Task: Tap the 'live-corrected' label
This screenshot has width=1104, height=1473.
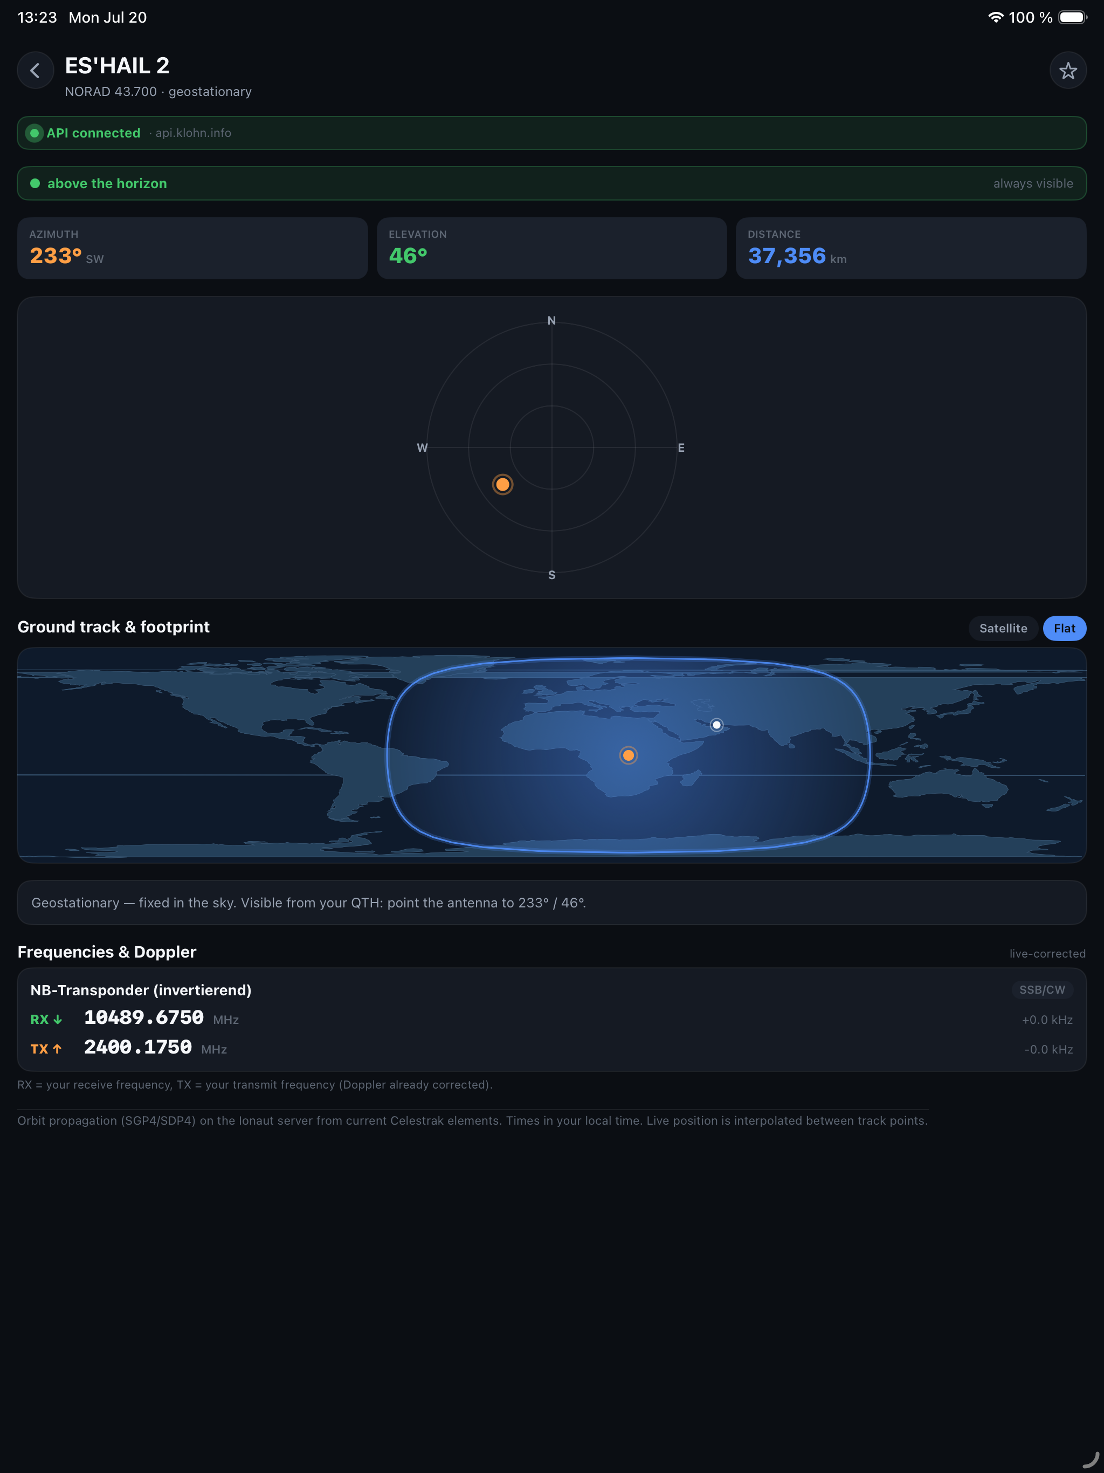Action: [x=1047, y=954]
